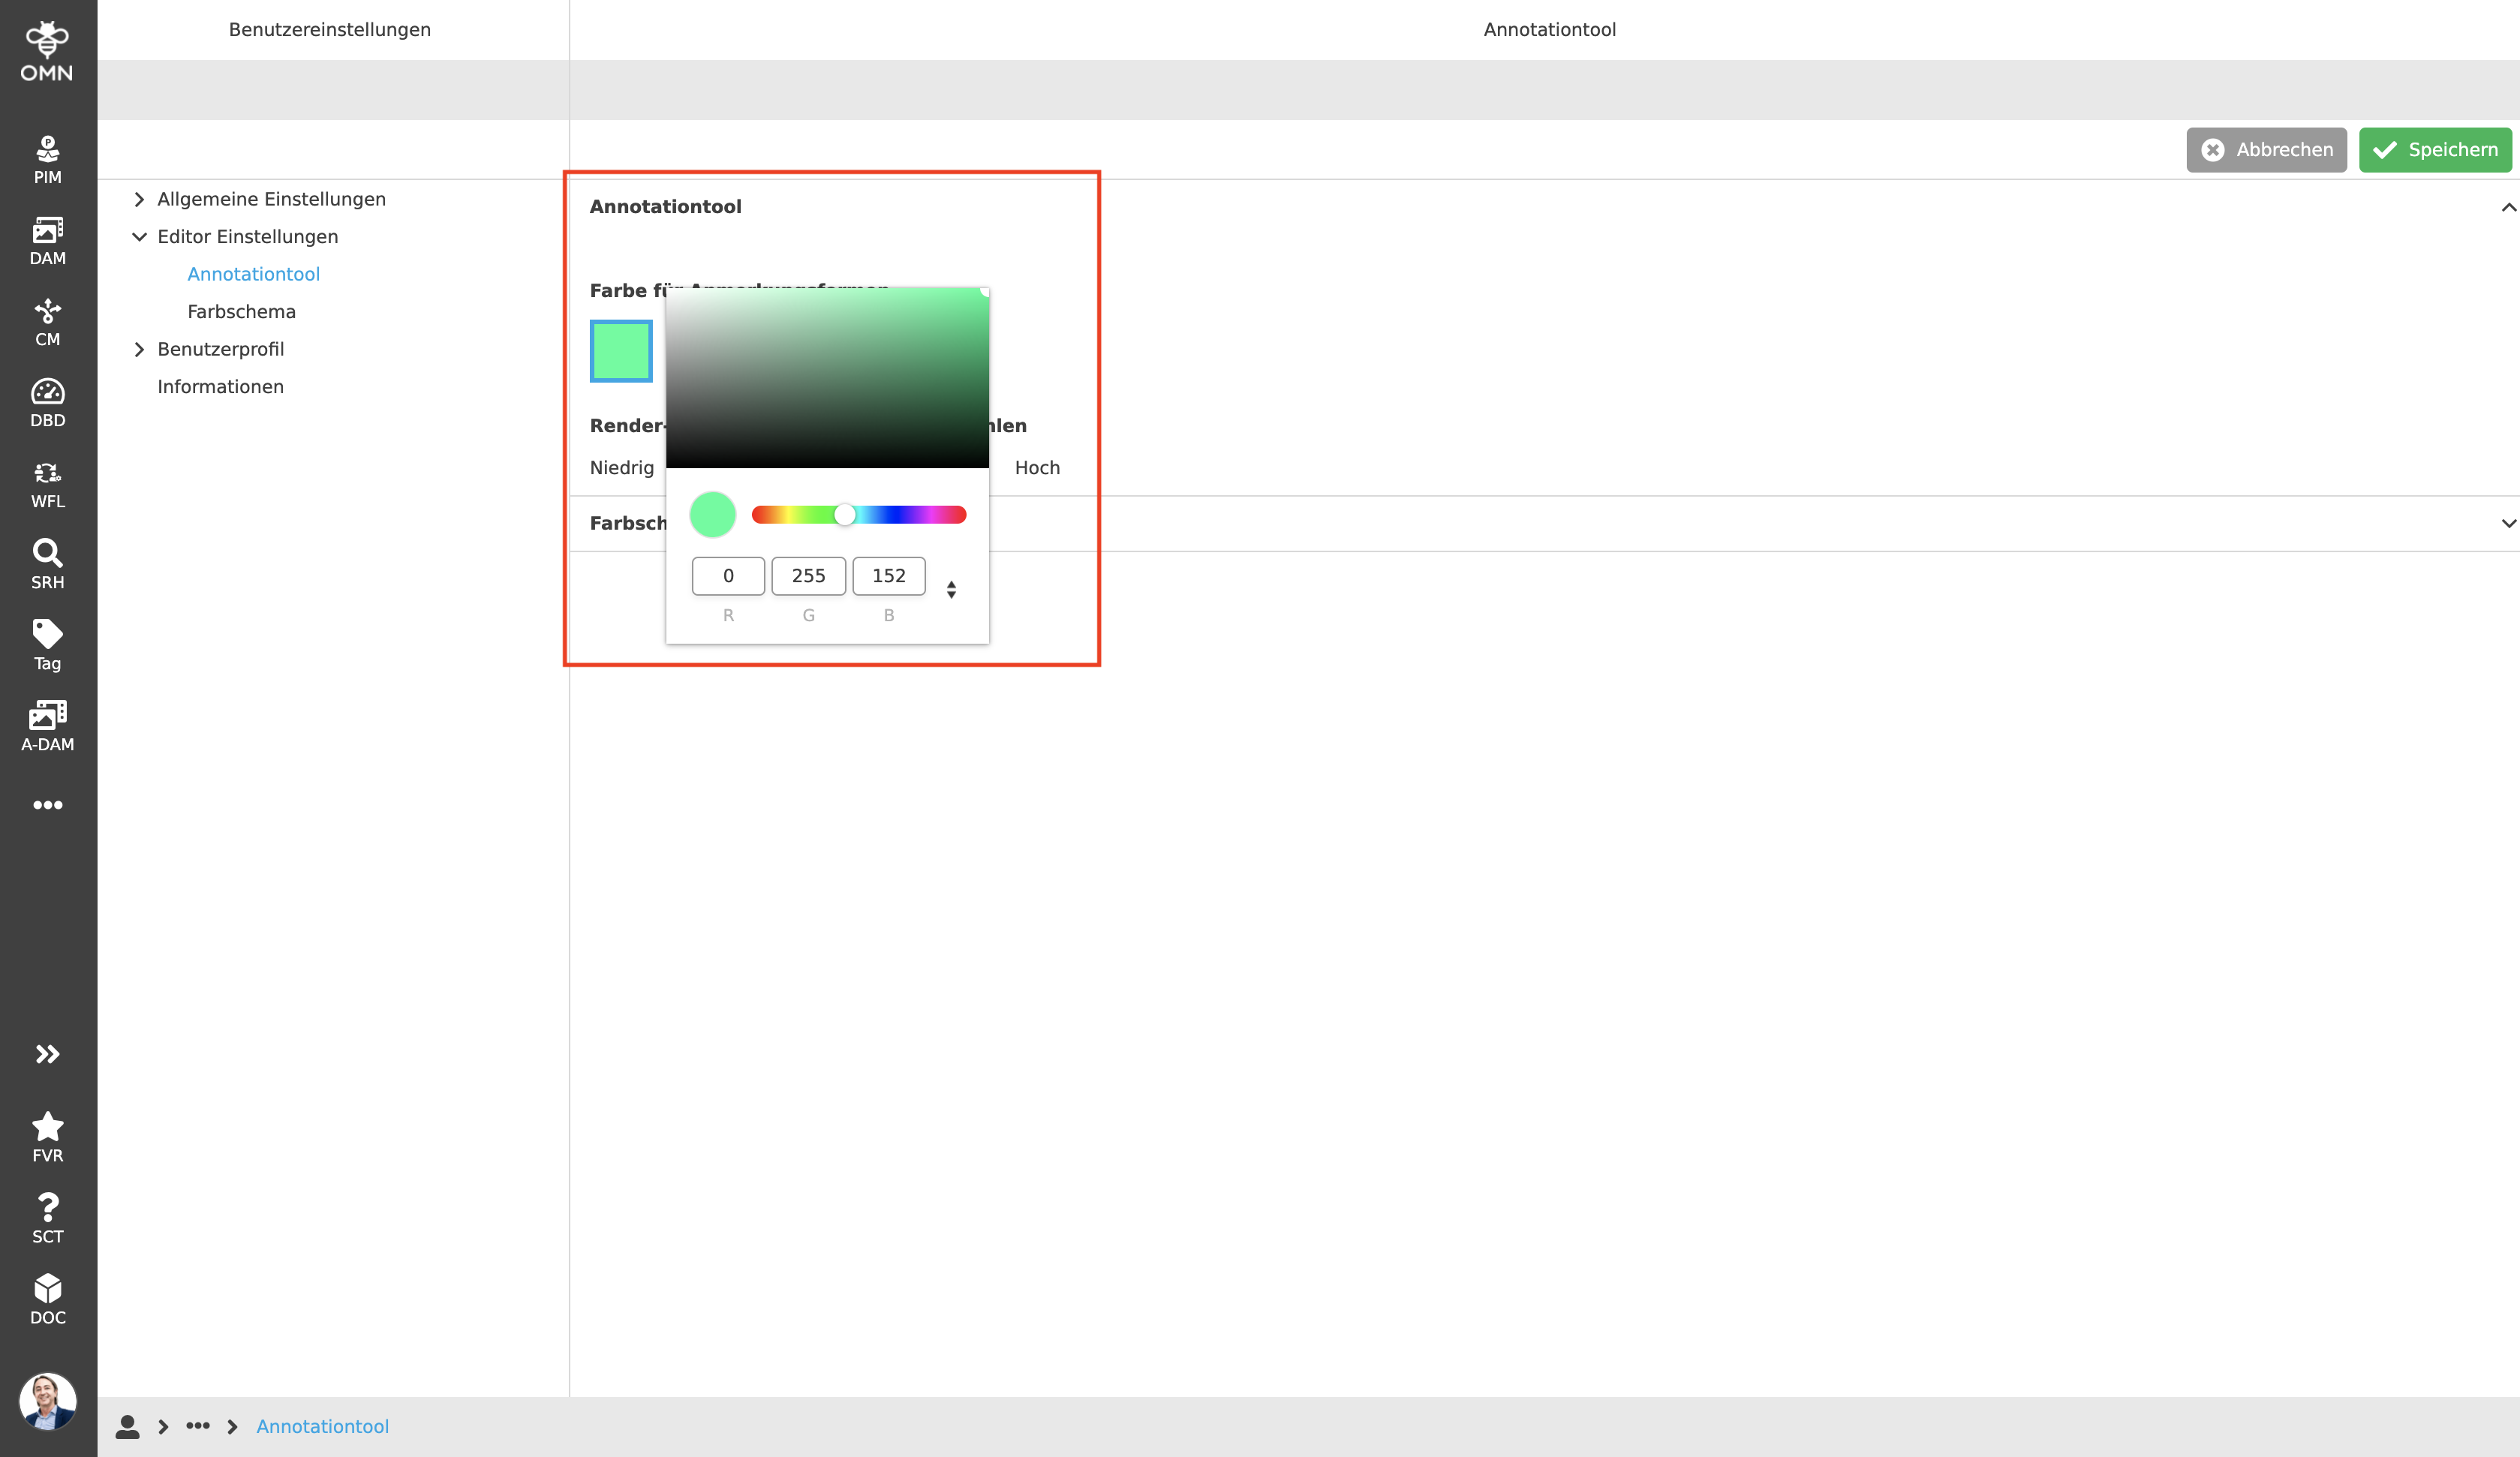Image resolution: width=2520 pixels, height=1457 pixels.
Task: Select the WFL workflow icon
Action: (47, 485)
